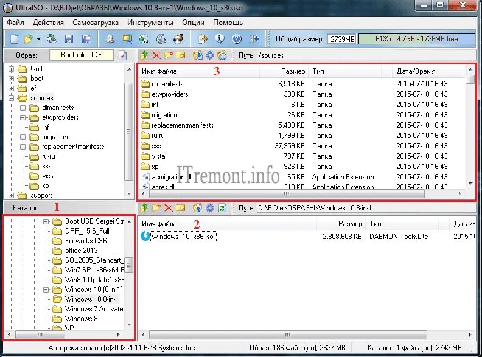The image size is (482, 357).
Task: Expand the replacementmanifests tree node
Action: pos(23,147)
